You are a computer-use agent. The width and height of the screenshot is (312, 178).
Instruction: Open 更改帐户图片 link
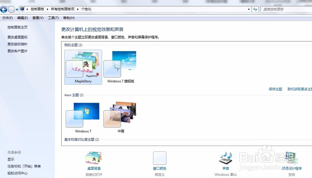pos(17,51)
